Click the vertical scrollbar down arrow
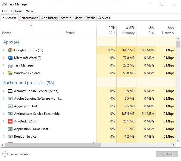The height and width of the screenshot is (161, 181). [179, 140]
